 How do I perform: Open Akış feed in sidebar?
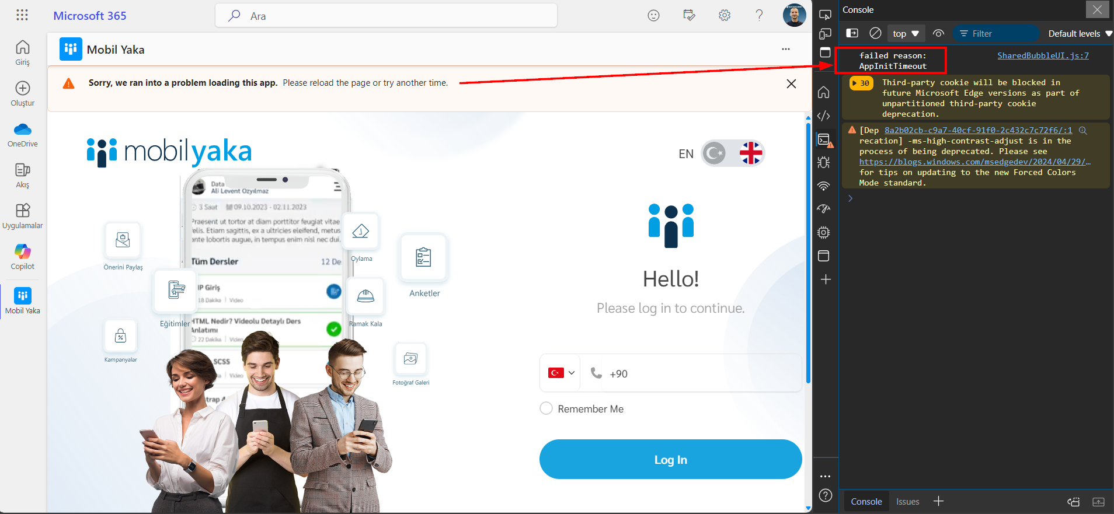[x=23, y=175]
